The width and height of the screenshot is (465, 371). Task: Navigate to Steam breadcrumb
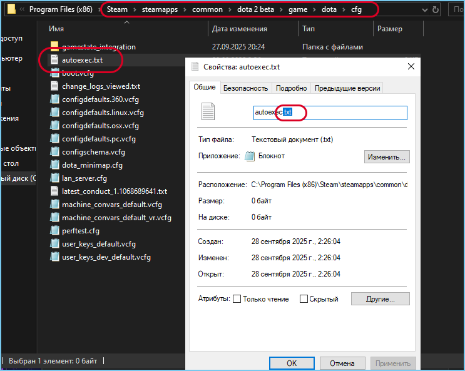coord(117,9)
